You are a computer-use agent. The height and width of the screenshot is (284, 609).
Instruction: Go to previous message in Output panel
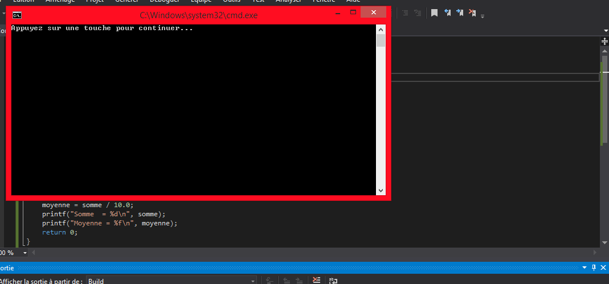coord(287,281)
